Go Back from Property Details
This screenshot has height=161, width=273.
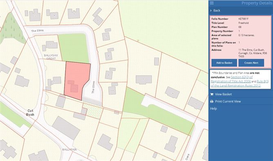pyautogui.click(x=217, y=11)
